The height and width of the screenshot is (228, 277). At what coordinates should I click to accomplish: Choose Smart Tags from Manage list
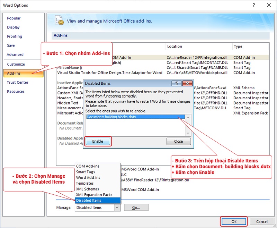(x=98, y=172)
